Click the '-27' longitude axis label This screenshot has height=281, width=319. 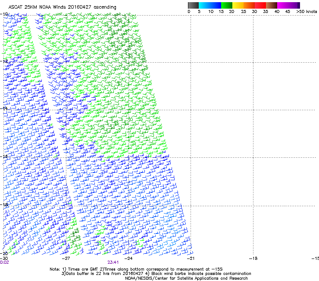[x=66, y=259]
